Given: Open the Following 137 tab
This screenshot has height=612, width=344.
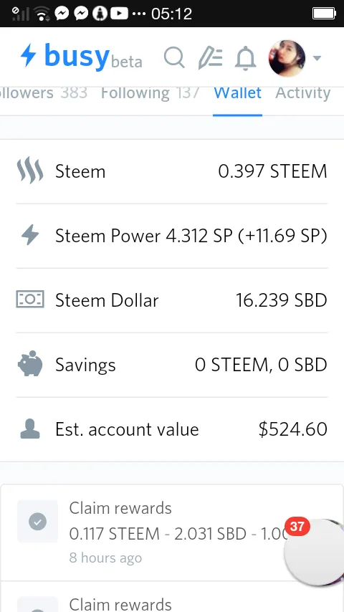Looking at the screenshot, I should 150,93.
